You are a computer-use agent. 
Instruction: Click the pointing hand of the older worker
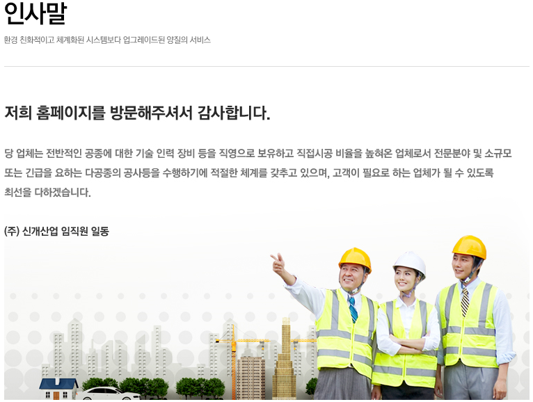279,263
